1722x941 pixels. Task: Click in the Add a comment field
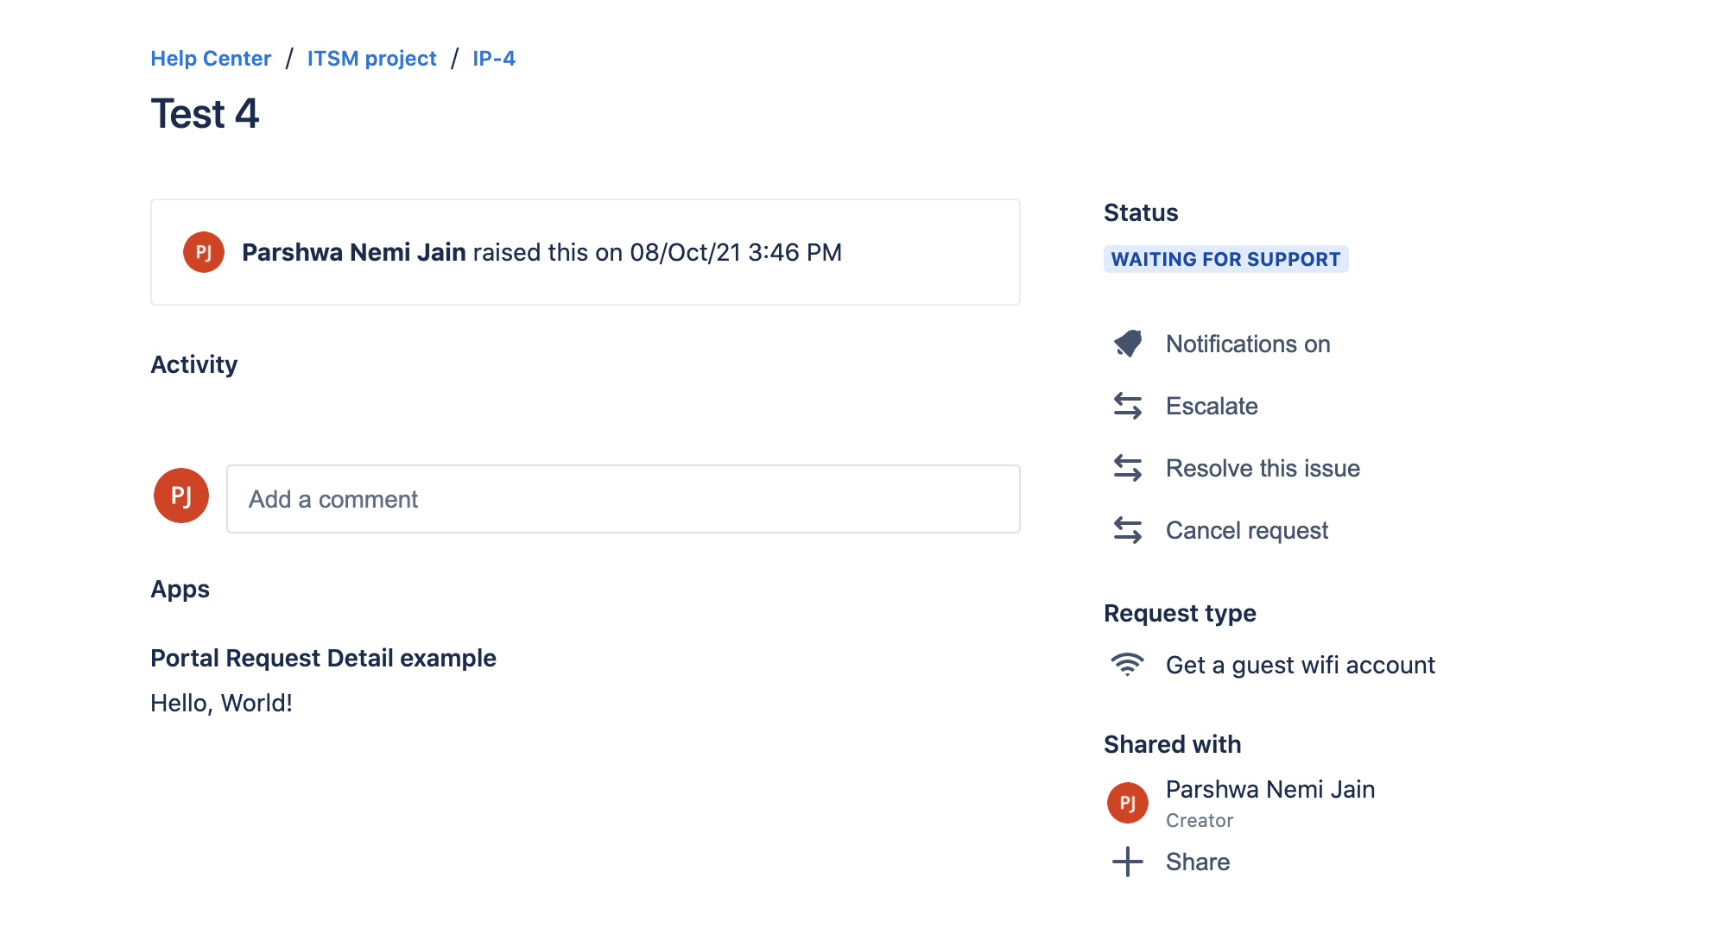(623, 499)
